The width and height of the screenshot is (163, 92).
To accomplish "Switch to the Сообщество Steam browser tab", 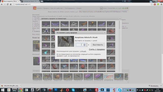I will click(x=30, y=1).
